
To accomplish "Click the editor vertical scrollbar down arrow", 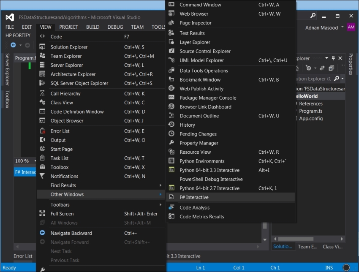I will click(265, 239).
